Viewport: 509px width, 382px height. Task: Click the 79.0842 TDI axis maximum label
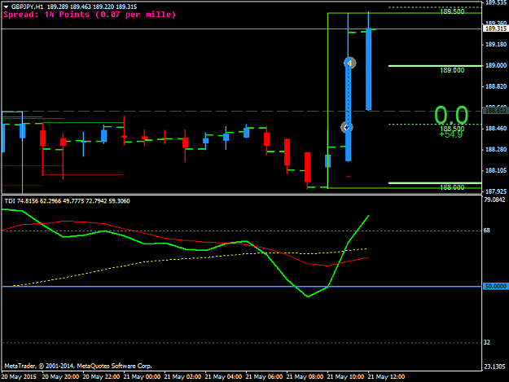tap(494, 200)
